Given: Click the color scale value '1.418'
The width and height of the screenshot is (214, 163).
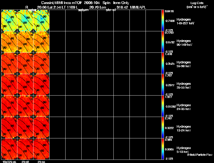Looking at the screenshot, I should tap(169, 54).
